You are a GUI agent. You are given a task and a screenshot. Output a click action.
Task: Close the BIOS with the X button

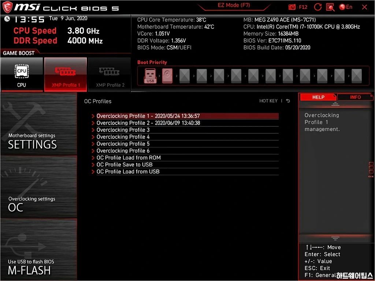[x=364, y=7]
